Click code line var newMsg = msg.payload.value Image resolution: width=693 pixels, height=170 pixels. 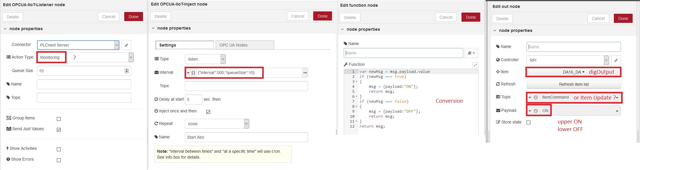pos(394,71)
